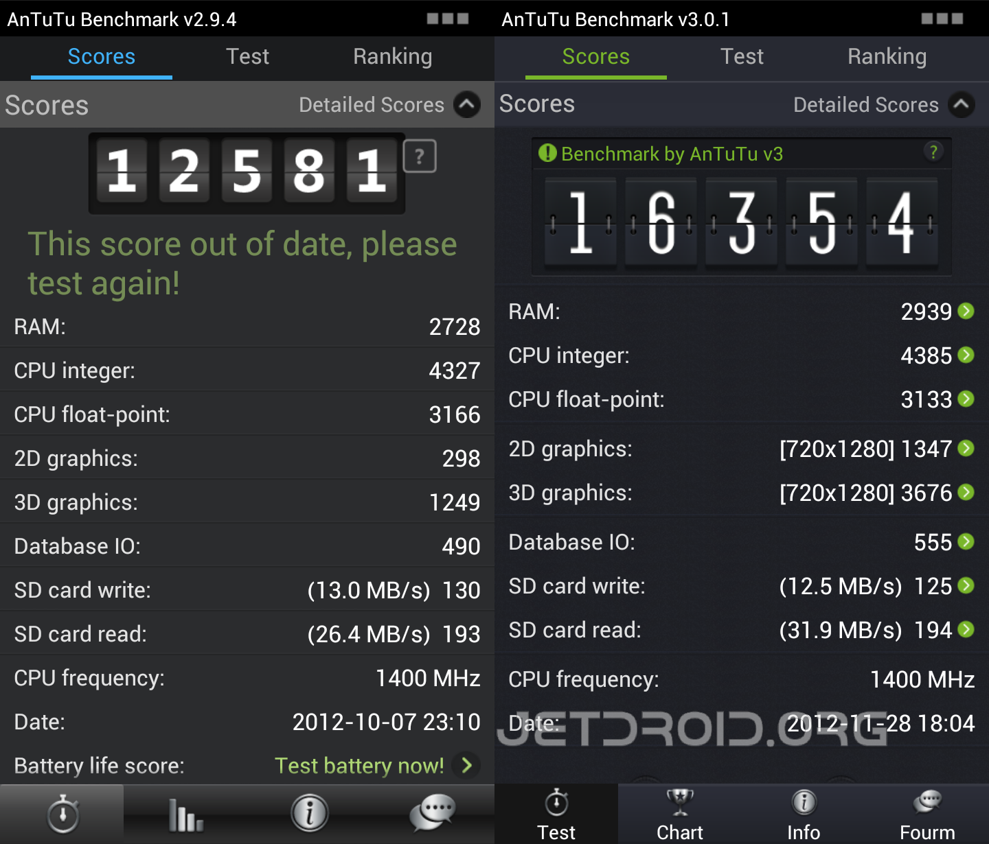Screen dimensions: 989x844
Task: Switch to Test tab in v2.9.4
Action: click(x=247, y=57)
